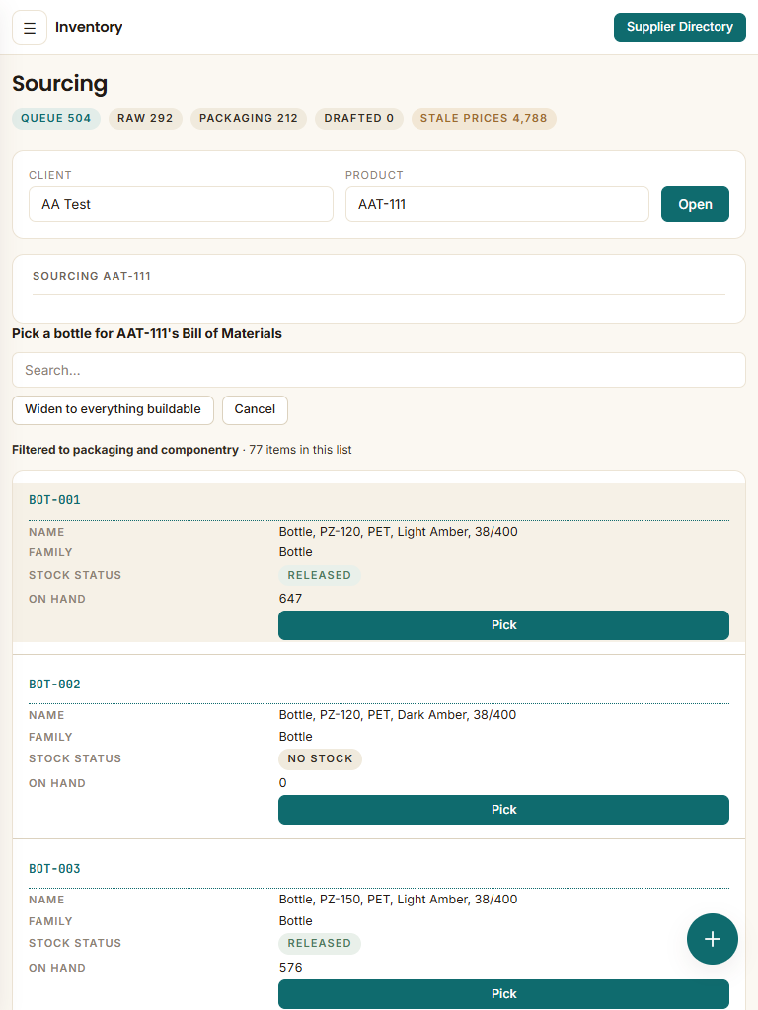The width and height of the screenshot is (758, 1010).
Task: Select the Raw 292 filter chip
Action: tap(145, 118)
